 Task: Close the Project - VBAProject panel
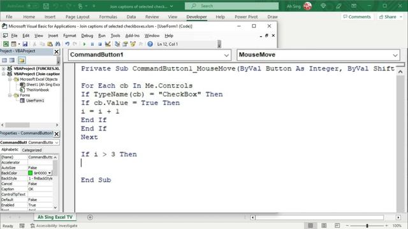click(x=57, y=52)
